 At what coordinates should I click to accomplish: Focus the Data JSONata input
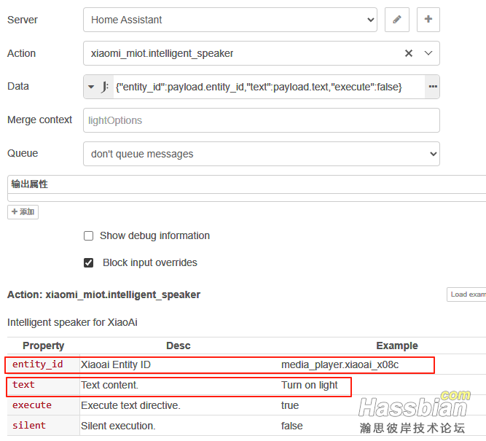click(x=269, y=87)
